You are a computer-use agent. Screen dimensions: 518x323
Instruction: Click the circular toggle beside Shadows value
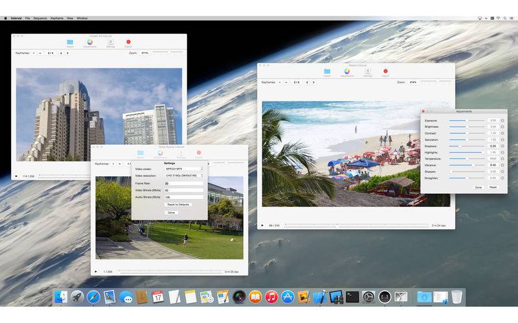coord(502,146)
